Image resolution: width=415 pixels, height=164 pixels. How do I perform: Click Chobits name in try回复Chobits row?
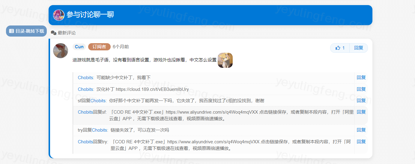100,130
